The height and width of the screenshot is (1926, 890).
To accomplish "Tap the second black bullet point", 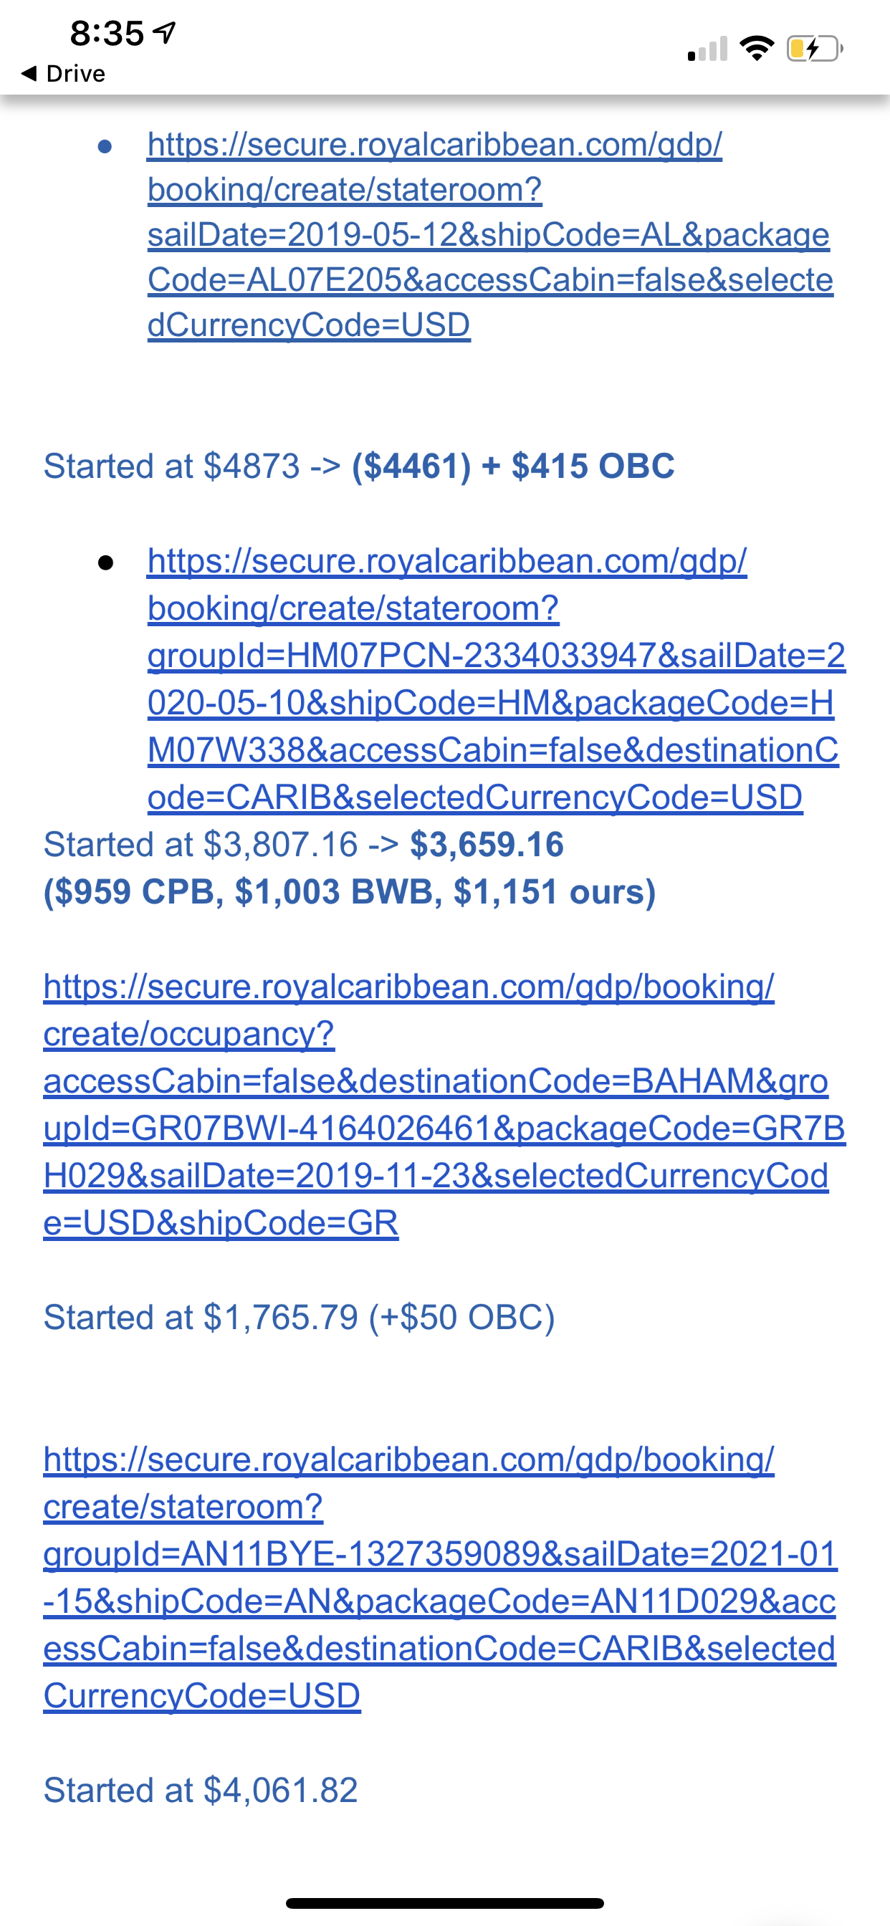I will click(105, 562).
